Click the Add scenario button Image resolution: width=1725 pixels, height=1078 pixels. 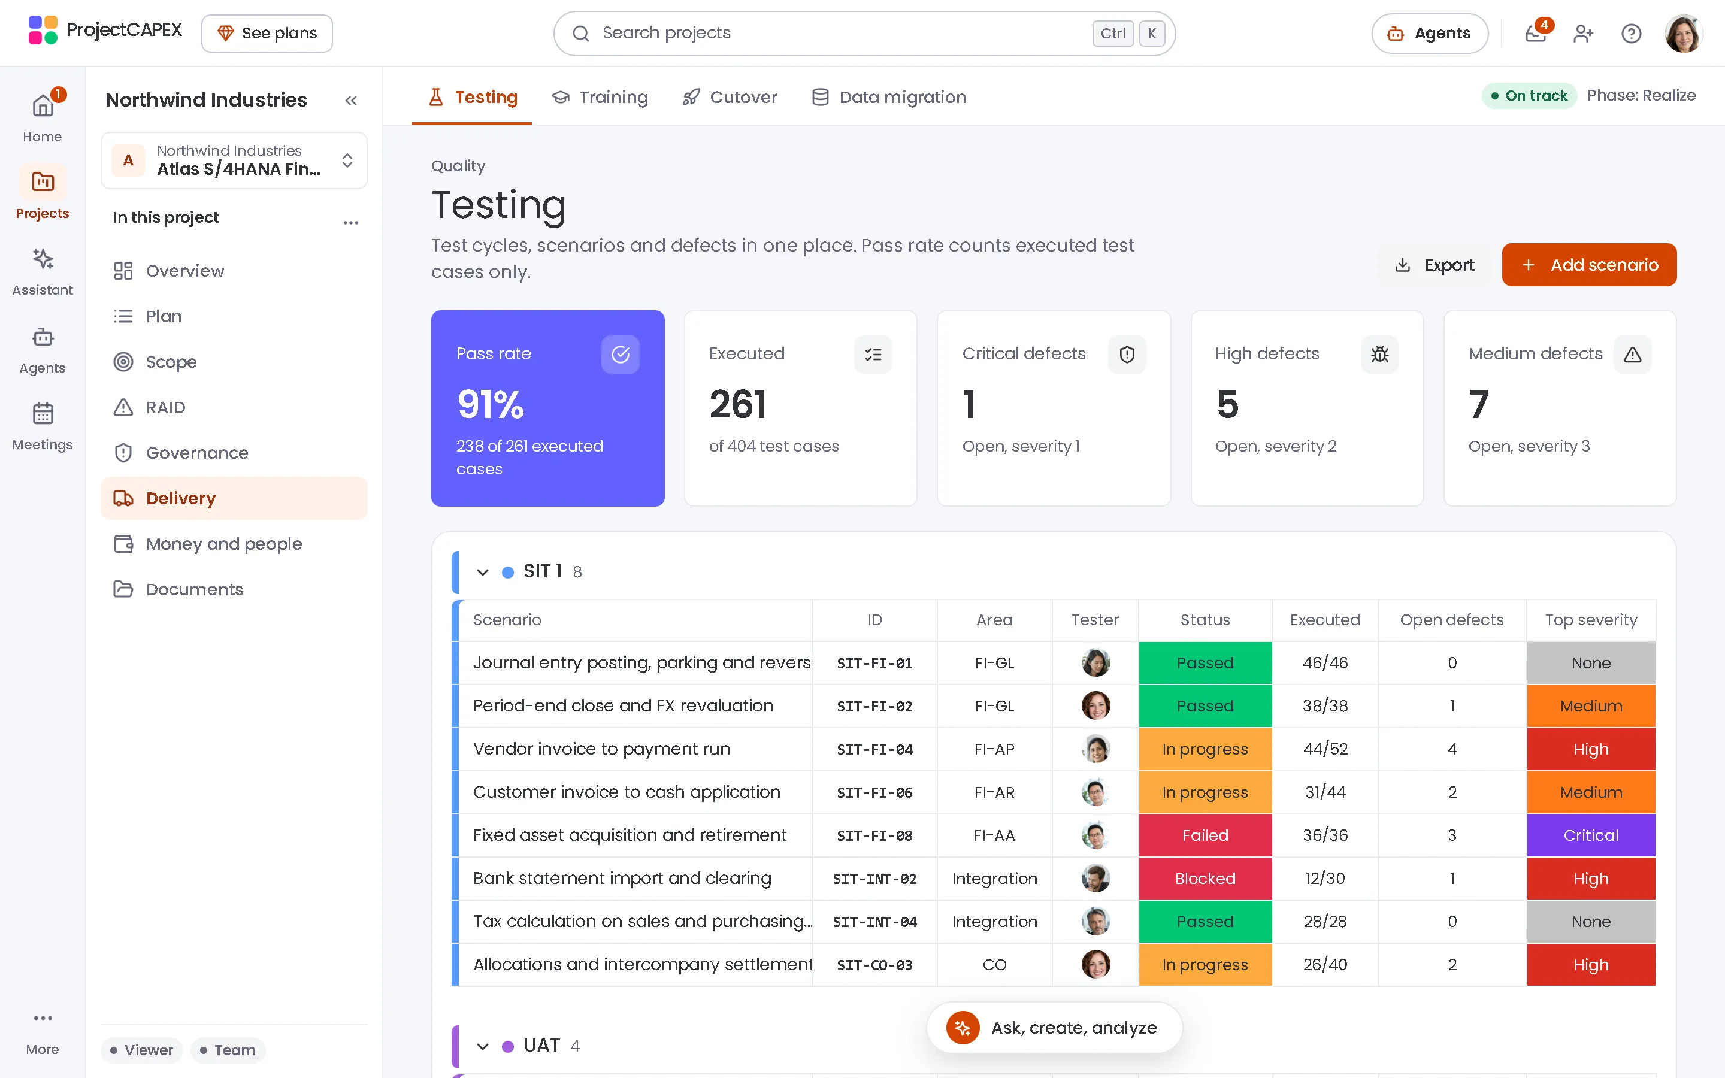click(x=1589, y=265)
